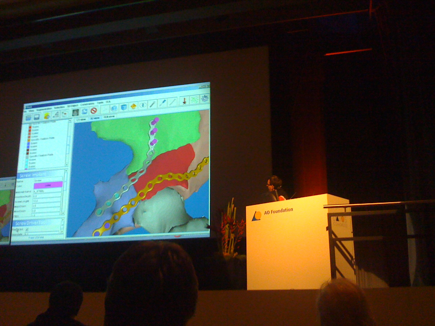Click the Screw Name input field

pos(48,180)
